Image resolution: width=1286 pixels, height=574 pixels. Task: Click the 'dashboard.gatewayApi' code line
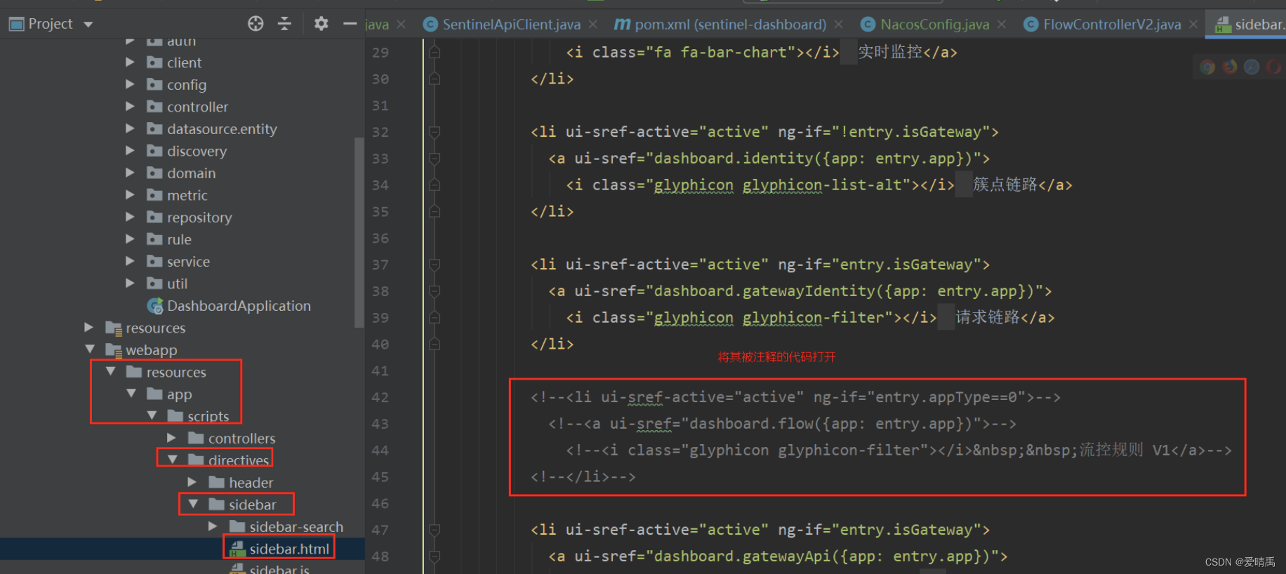pos(778,556)
